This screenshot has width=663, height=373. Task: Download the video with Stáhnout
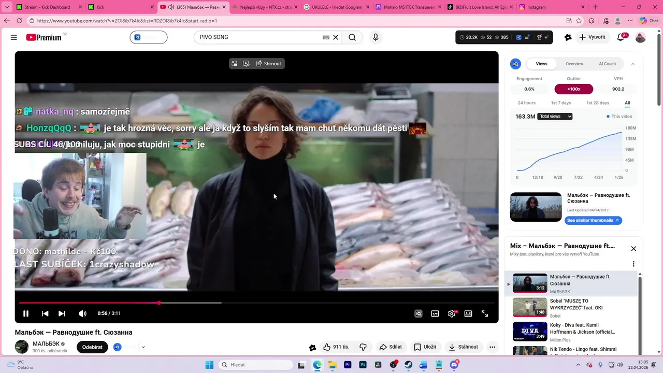pyautogui.click(x=464, y=347)
